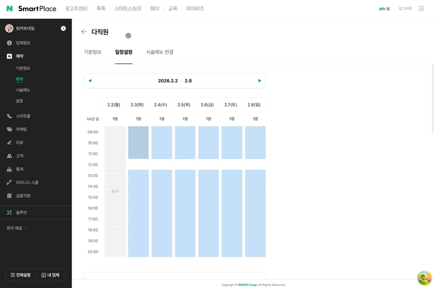Select the 2.5(목) column header
Viewport: 434px width, 288px height.
point(184,104)
